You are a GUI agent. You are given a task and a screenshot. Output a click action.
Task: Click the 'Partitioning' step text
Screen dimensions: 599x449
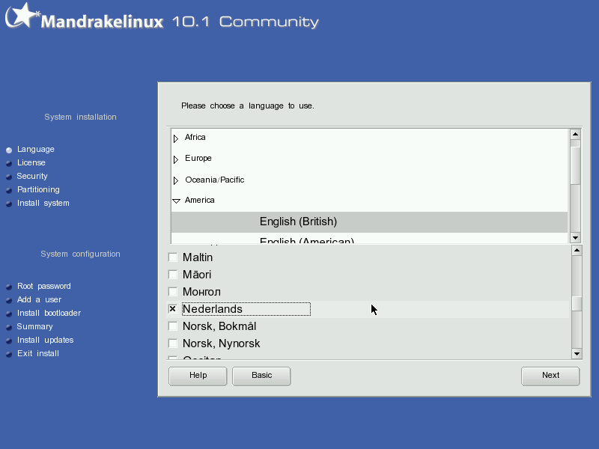[38, 190]
